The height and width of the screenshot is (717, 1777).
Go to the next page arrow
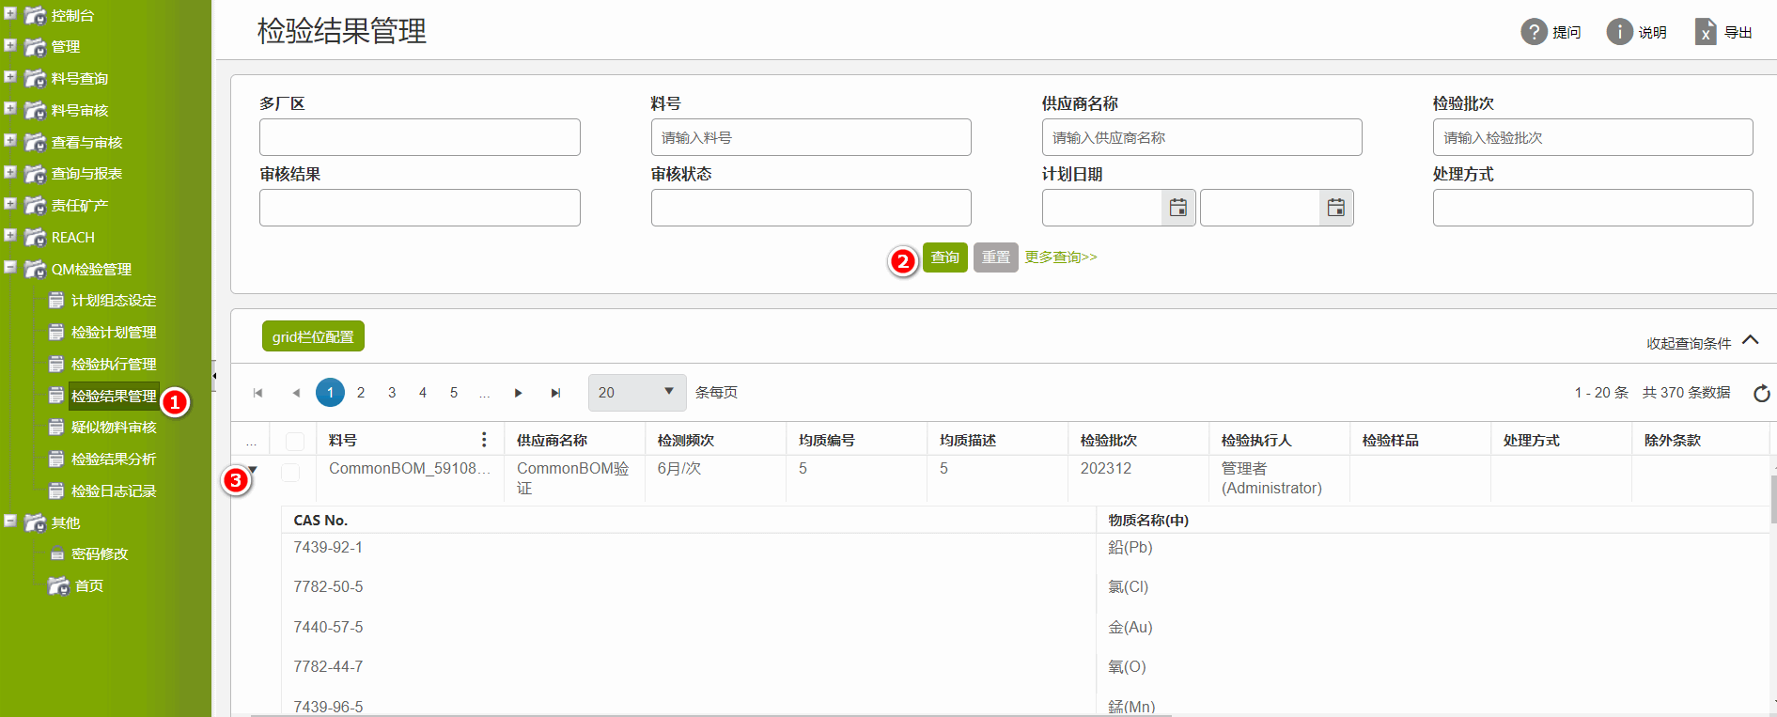518,393
